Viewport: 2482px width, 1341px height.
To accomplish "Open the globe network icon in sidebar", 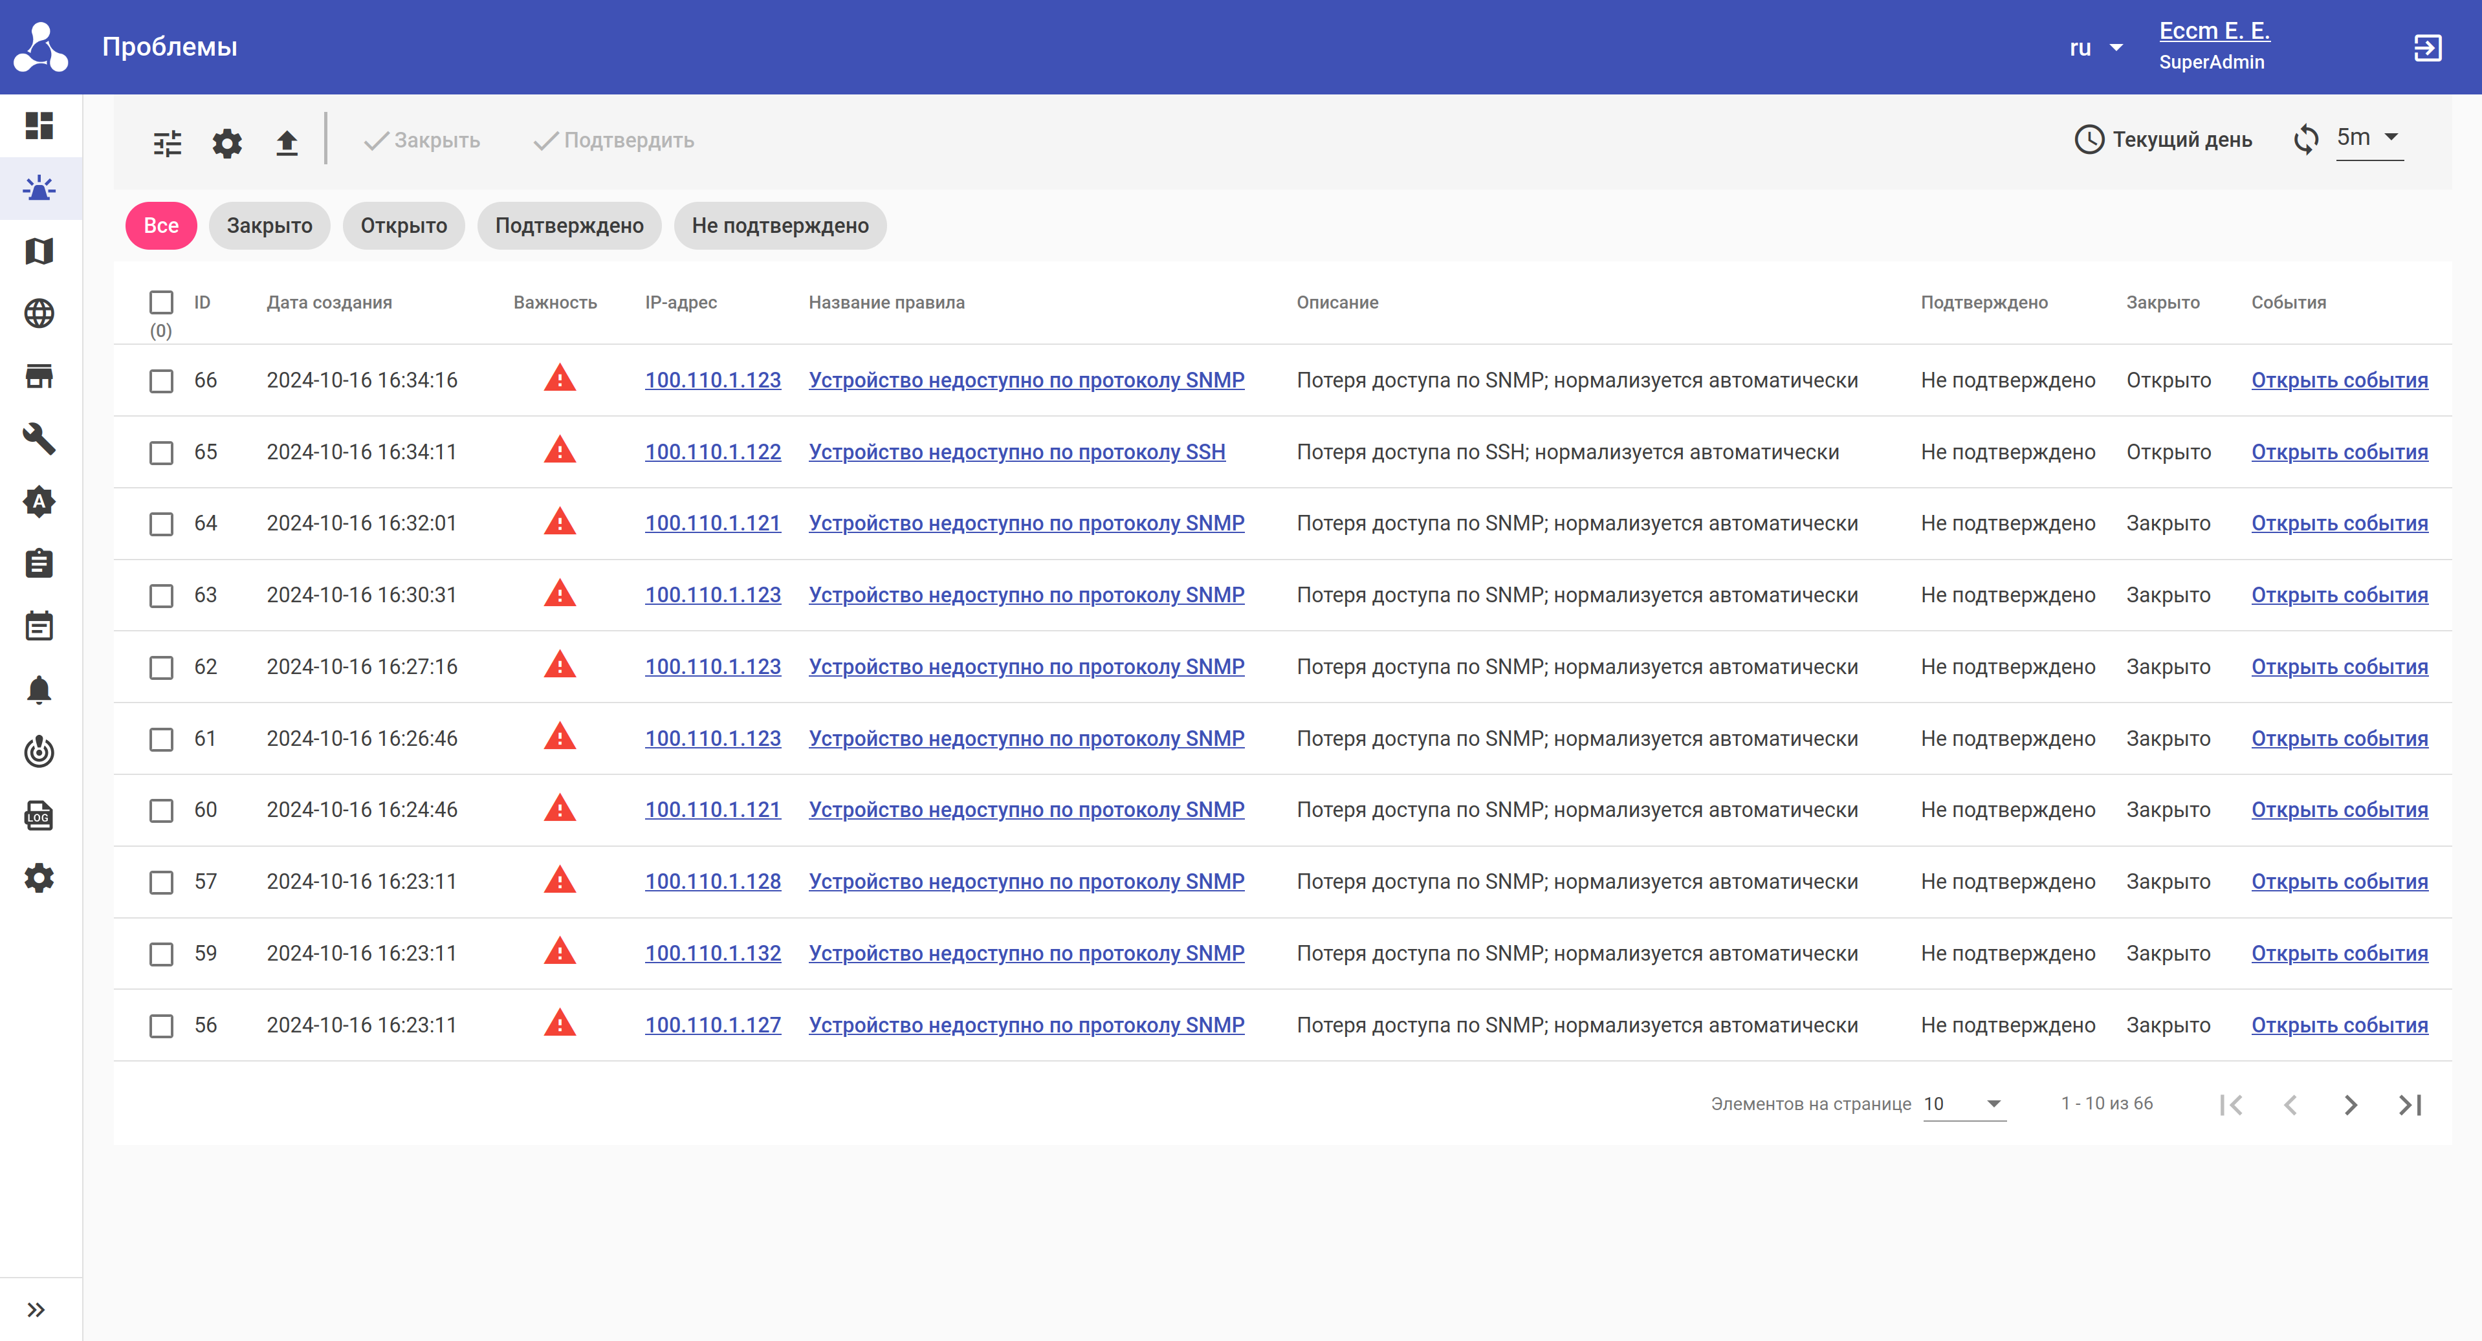I will point(39,314).
